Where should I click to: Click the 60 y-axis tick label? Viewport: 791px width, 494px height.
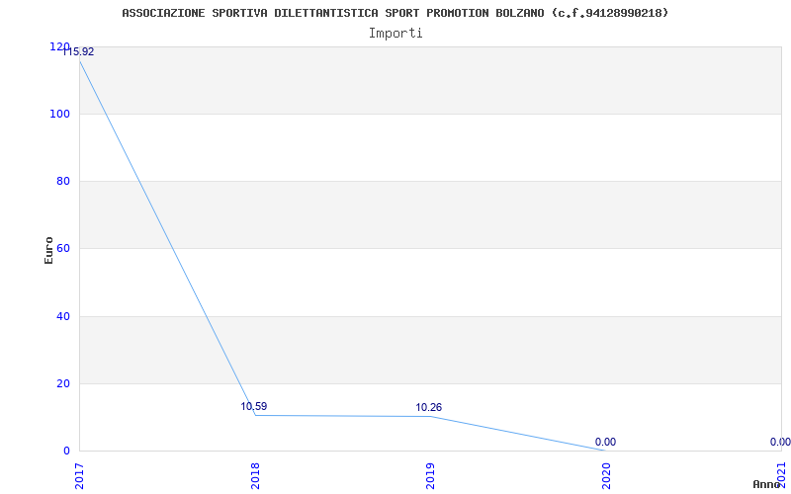[x=62, y=249]
